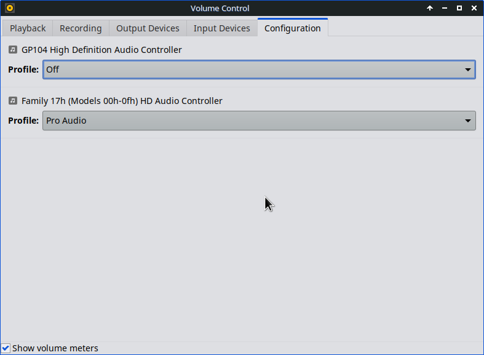
Task: Click the Volume Control app icon in title bar
Action: click(9, 8)
